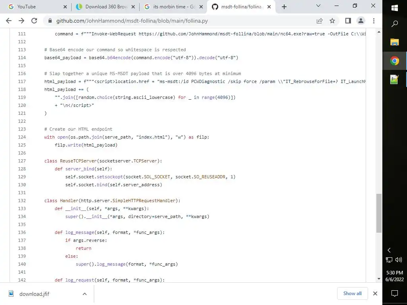Select line number 136
This screenshot has height=305, width=407.
[x=22, y=232]
